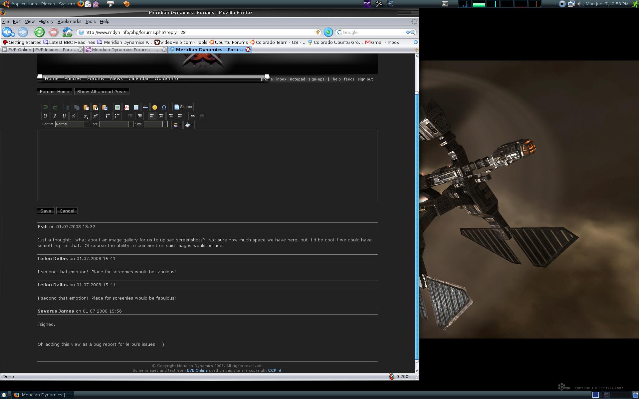The width and height of the screenshot is (639, 399).
Task: Open the Size dropdown
Action: [x=155, y=124]
